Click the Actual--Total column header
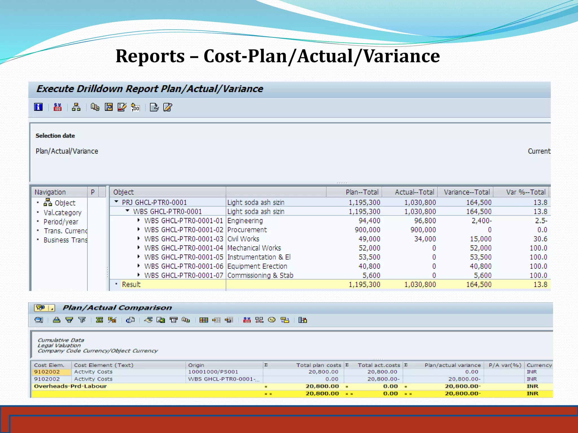 pos(410,192)
